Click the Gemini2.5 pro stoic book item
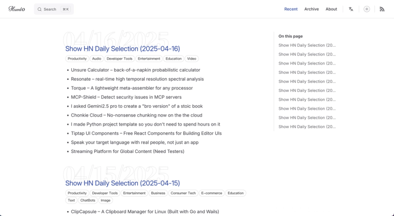 [x=137, y=106]
